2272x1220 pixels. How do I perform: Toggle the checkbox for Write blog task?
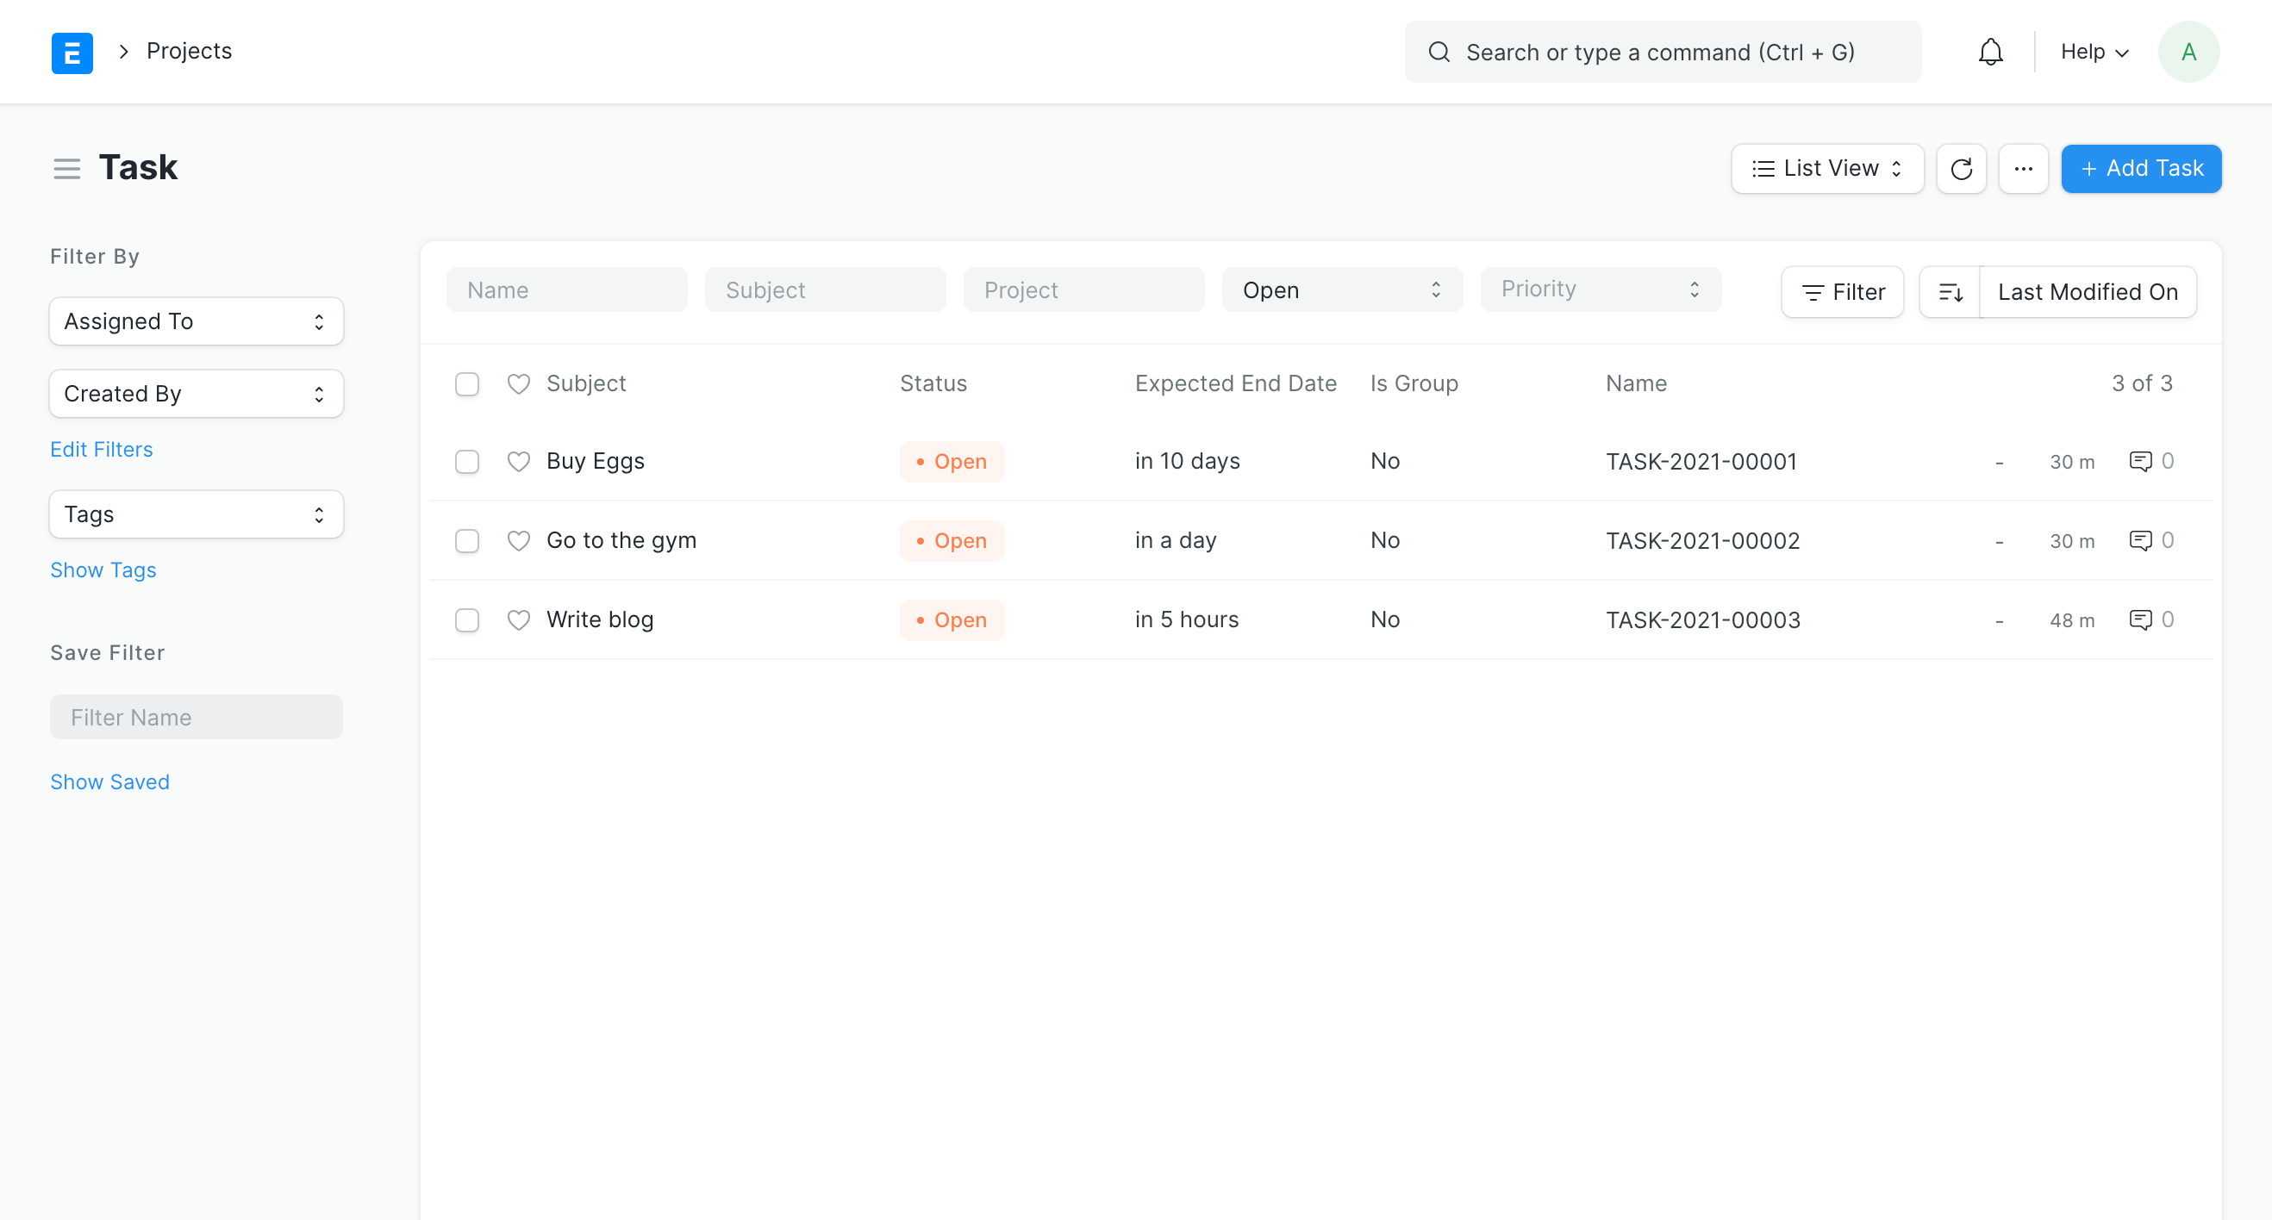click(x=467, y=619)
